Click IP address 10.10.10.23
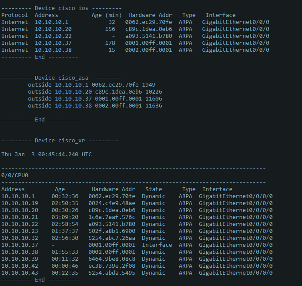 [x=20, y=231]
